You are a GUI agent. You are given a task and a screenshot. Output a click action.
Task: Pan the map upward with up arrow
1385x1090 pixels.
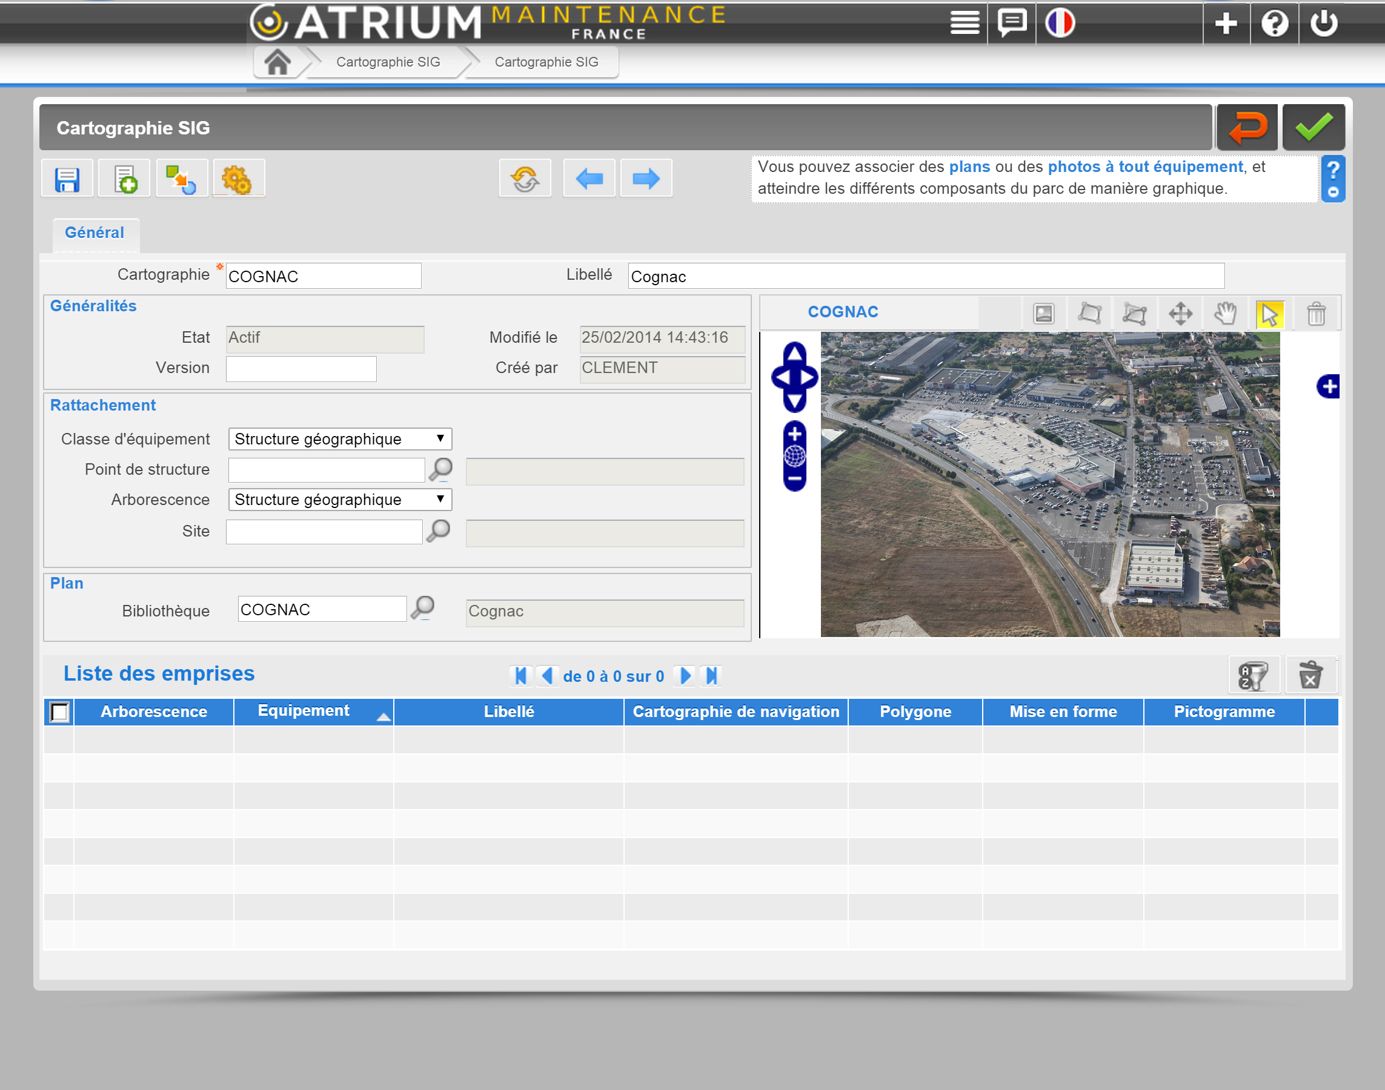[x=794, y=352]
